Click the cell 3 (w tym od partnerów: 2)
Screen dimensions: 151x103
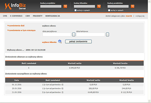tap(53, 92)
